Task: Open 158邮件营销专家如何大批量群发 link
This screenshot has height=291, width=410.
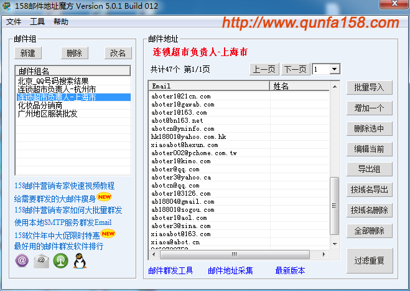Action: point(68,210)
